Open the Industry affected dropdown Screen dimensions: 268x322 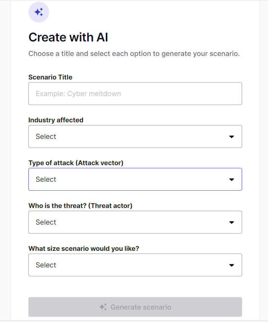pyautogui.click(x=135, y=136)
